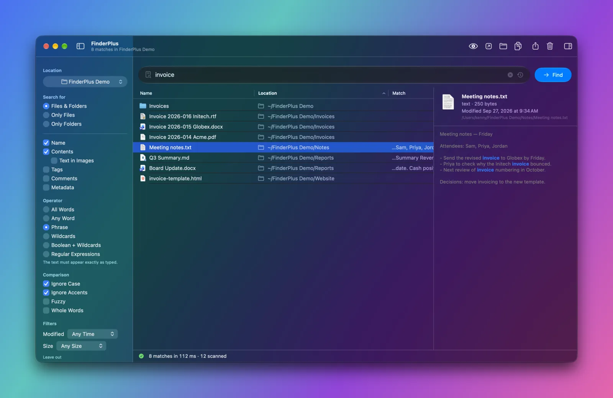Toggle the sidebar with the toolbar icon
The height and width of the screenshot is (398, 613).
tap(80, 46)
